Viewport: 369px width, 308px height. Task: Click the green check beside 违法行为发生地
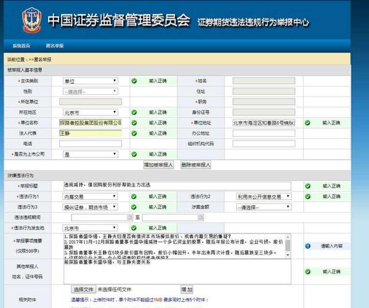pos(134,228)
